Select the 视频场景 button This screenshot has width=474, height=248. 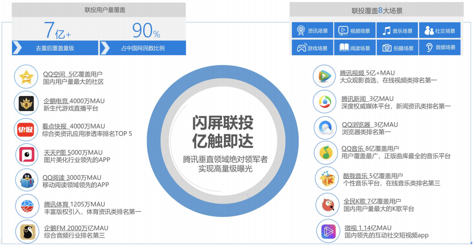[x=354, y=30]
